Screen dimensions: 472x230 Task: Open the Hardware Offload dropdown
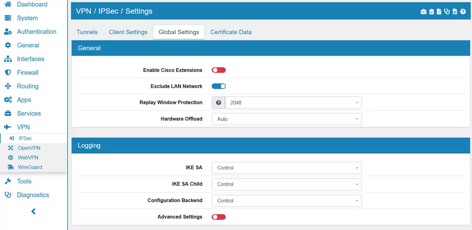(286, 119)
